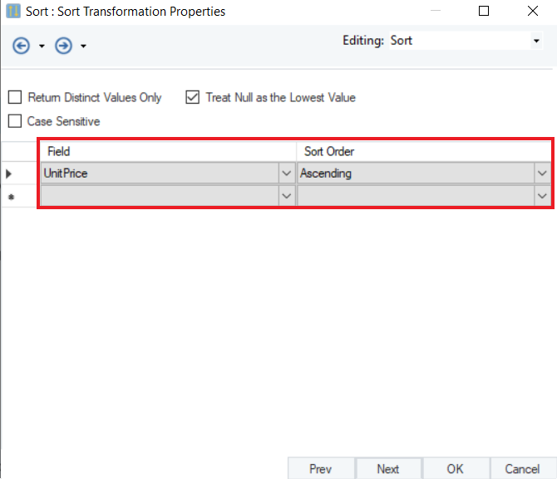
Task: Click the back arrow navigation icon
Action: pyautogui.click(x=22, y=46)
